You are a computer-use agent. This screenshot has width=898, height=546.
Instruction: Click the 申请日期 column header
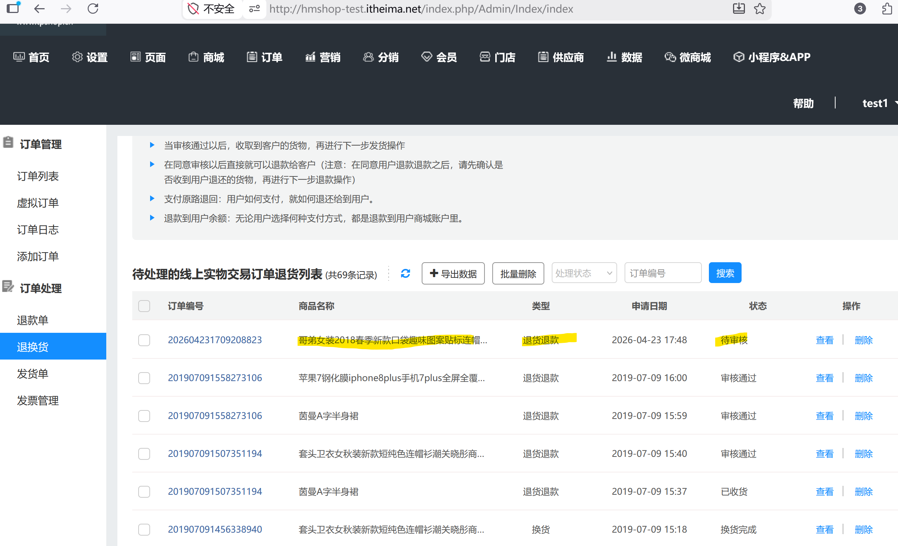coord(649,306)
